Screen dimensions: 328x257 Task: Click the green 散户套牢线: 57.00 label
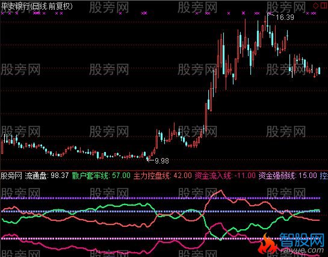click(x=101, y=176)
